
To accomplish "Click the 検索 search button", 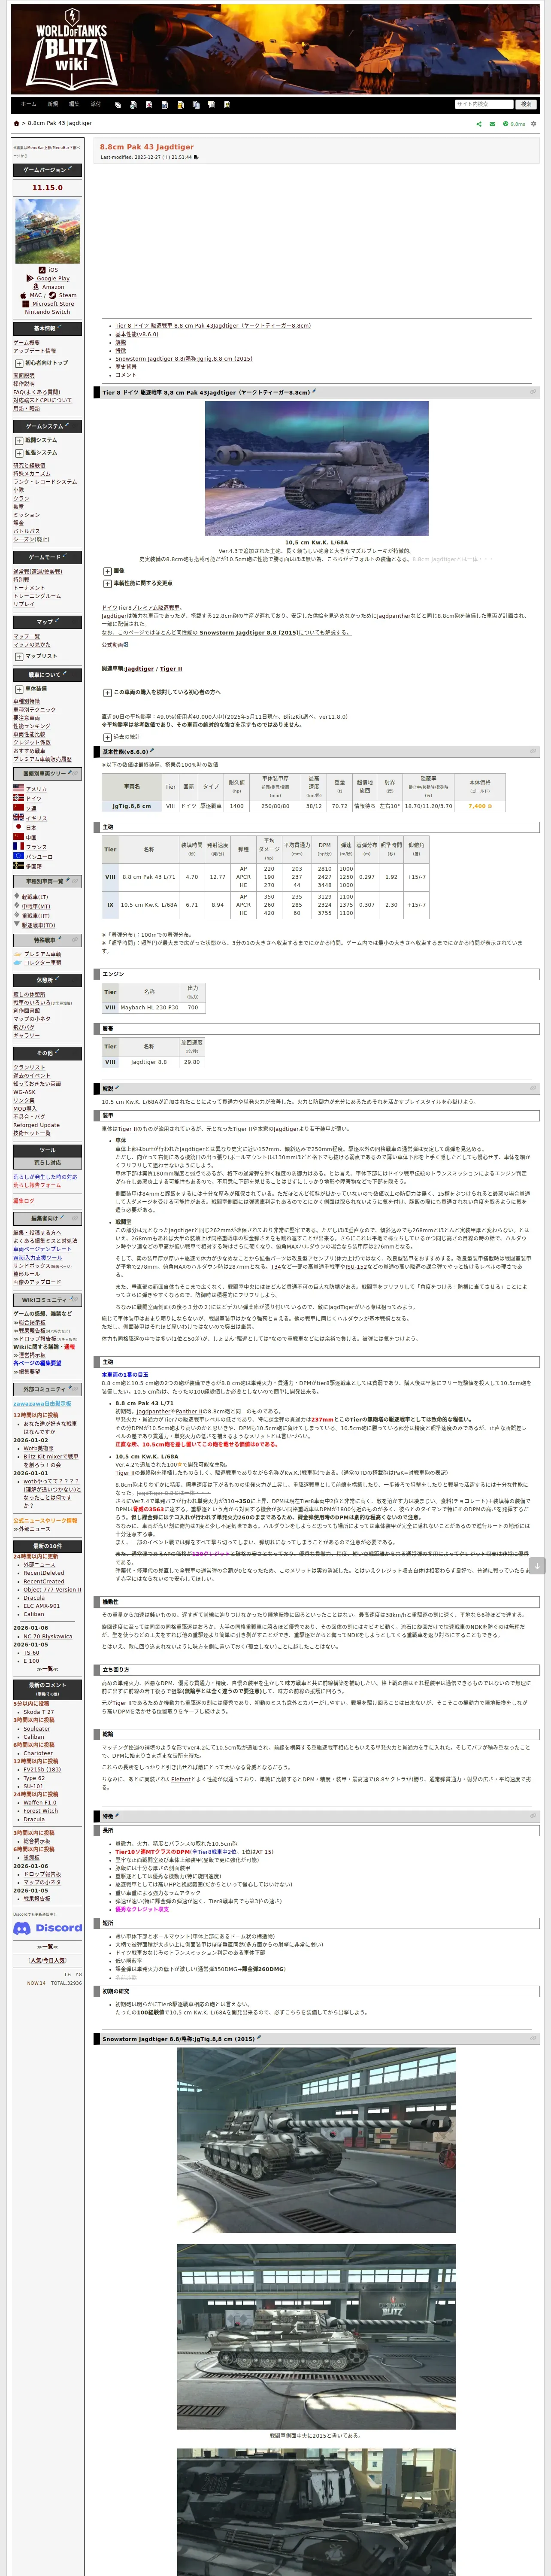I will pyautogui.click(x=526, y=104).
